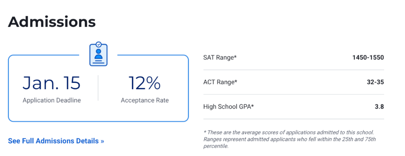
Task: Select the 1450-1550 SAT score value
Action: [368, 57]
